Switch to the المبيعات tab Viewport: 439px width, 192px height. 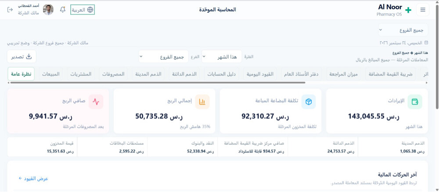[51, 74]
